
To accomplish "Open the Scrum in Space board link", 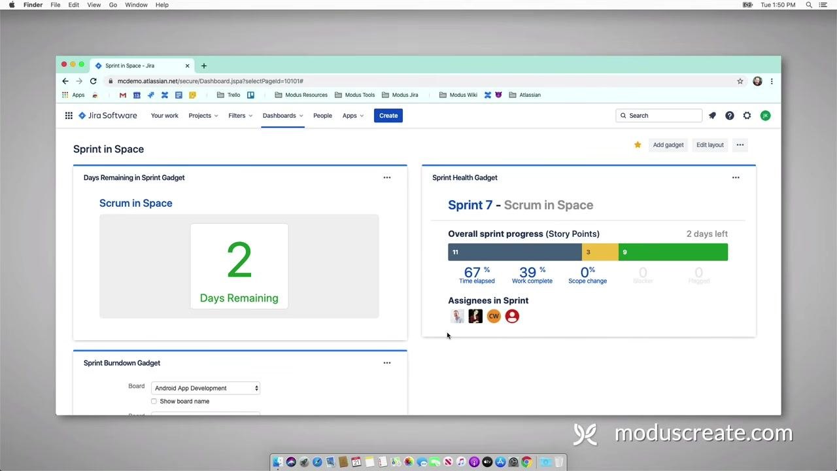I will coord(136,203).
